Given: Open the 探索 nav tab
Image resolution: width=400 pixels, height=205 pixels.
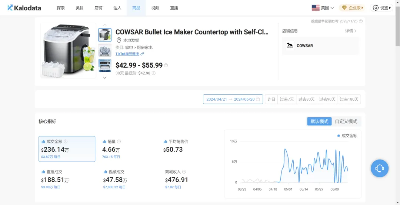Looking at the screenshot, I should point(61,8).
